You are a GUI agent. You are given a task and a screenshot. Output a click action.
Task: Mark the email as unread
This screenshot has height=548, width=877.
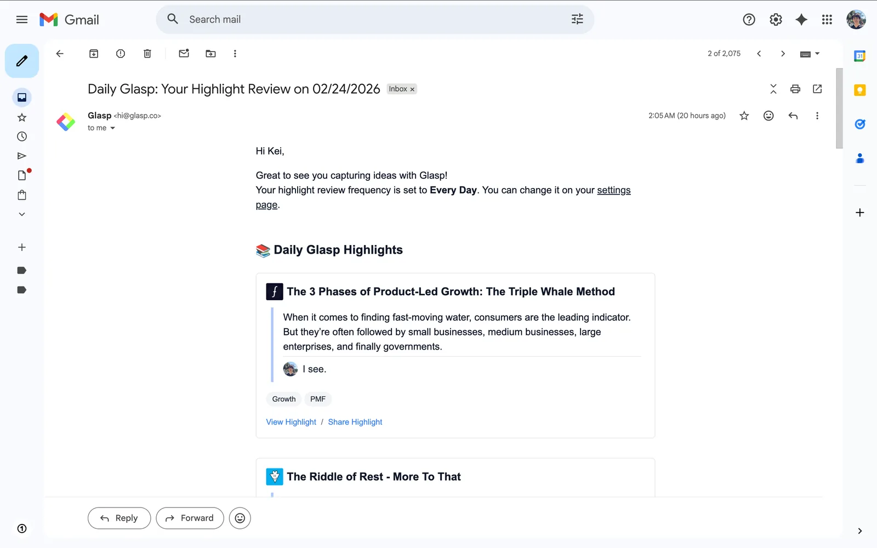click(x=184, y=54)
